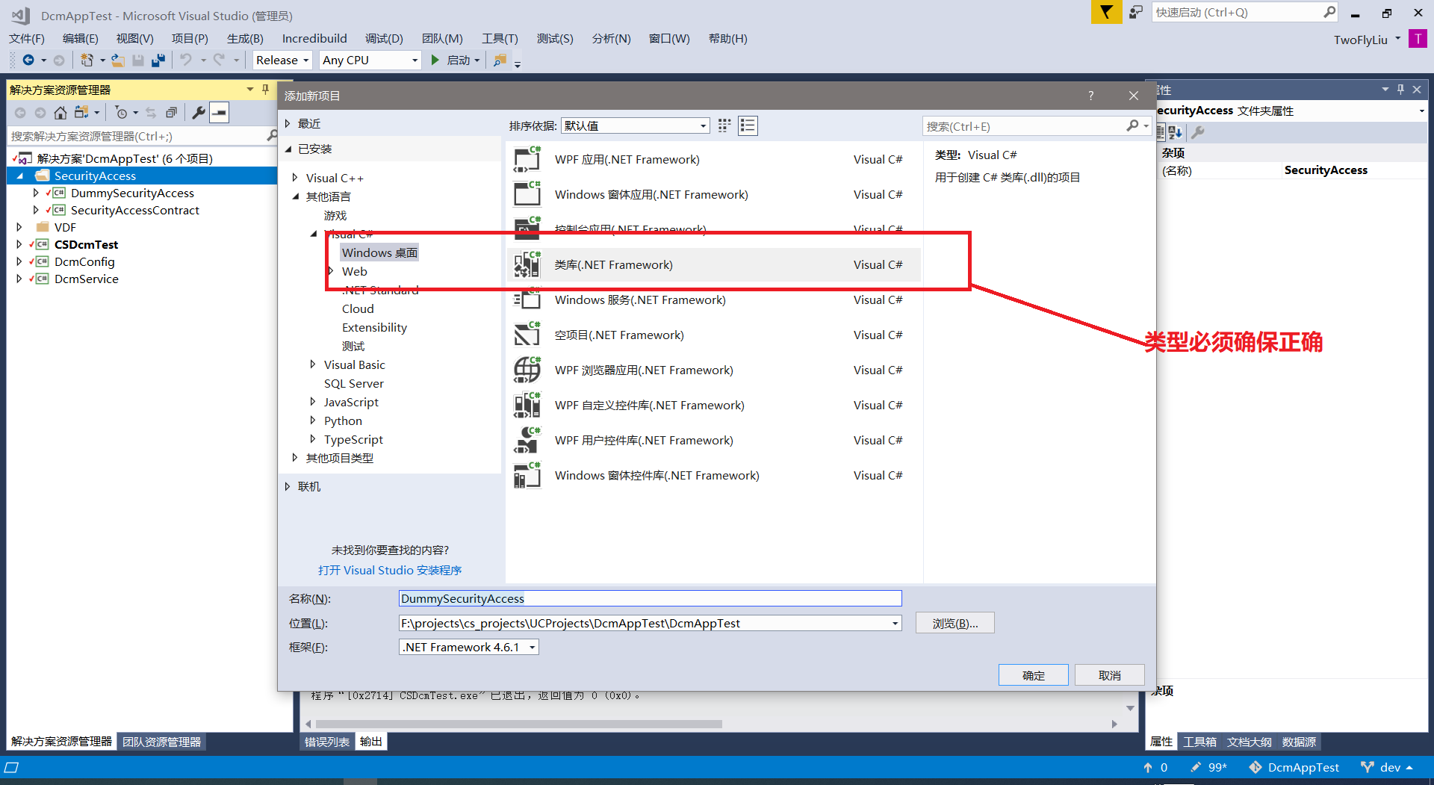Open the Release configuration dropdown
The width and height of the screenshot is (1434, 785).
tap(282, 60)
